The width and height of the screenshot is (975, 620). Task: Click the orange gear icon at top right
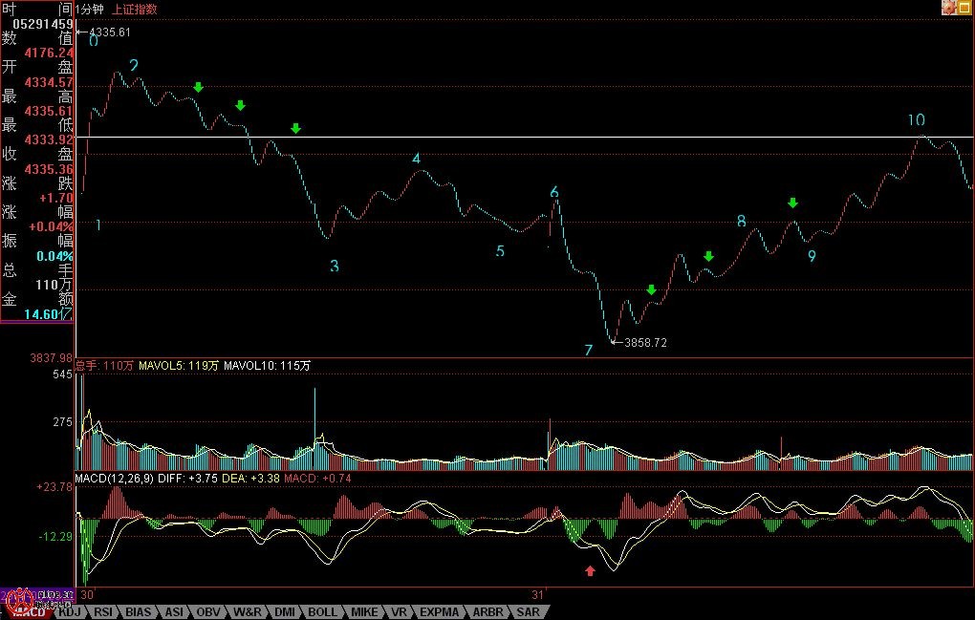click(949, 8)
